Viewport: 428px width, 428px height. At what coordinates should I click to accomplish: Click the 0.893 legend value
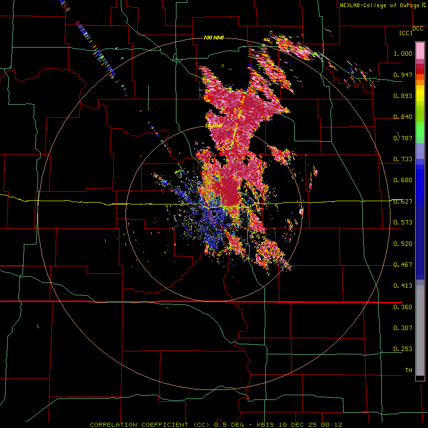pyautogui.click(x=403, y=96)
